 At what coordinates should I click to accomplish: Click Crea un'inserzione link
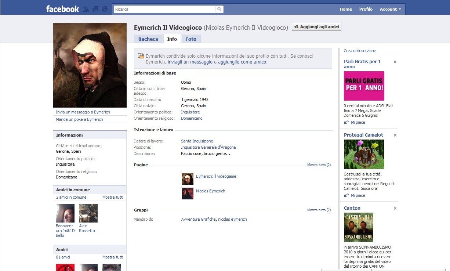click(x=360, y=51)
